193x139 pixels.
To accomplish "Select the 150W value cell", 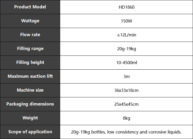I will pos(126,21).
